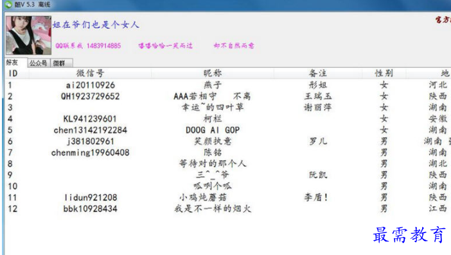Click the nickname 姐在爷们也是个女人
This screenshot has width=451, height=255.
tap(96, 25)
